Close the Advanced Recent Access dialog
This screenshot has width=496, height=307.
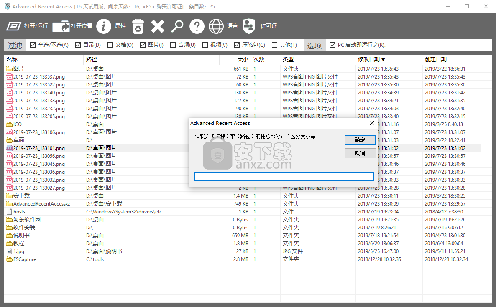coord(372,123)
